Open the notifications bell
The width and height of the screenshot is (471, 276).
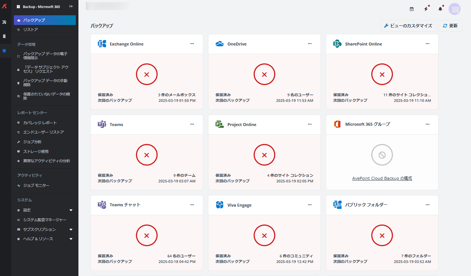(x=440, y=9)
